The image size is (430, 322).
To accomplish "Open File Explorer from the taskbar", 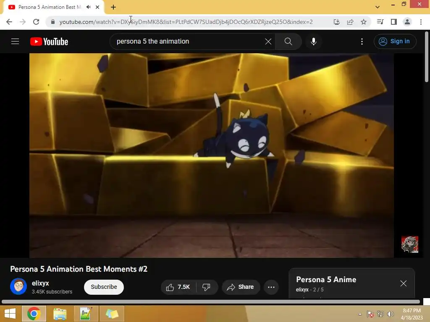I will [60, 314].
